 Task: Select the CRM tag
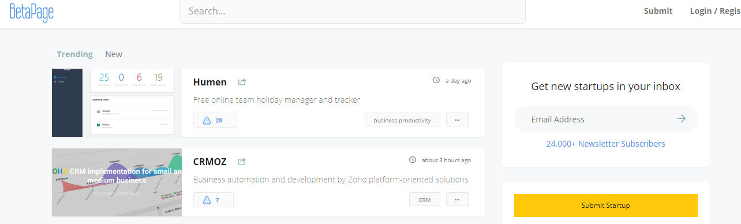[x=425, y=200]
